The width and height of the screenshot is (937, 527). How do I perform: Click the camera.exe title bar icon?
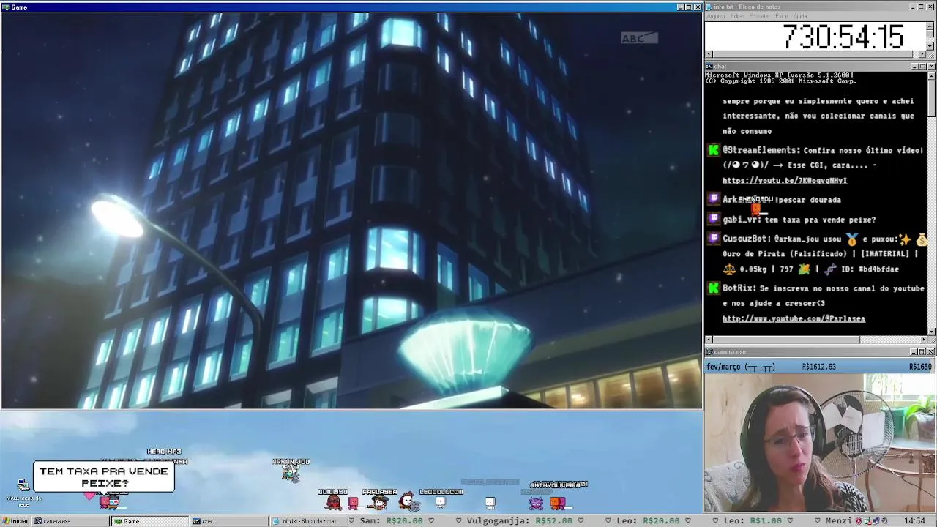coord(709,352)
